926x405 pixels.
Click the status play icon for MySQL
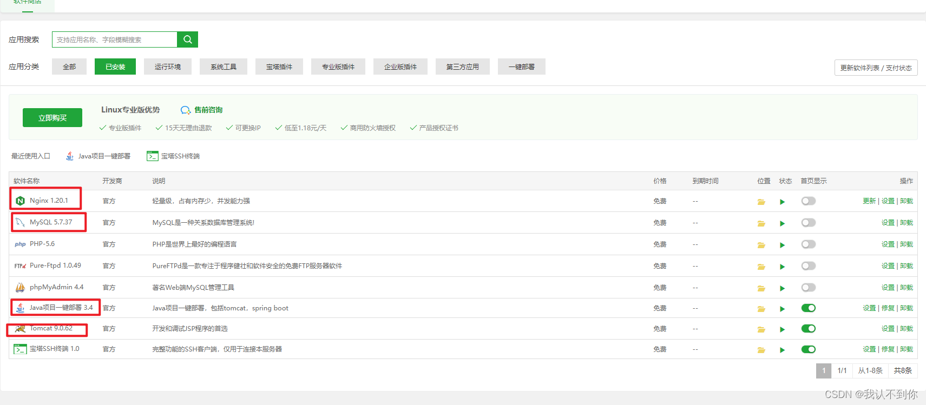782,223
